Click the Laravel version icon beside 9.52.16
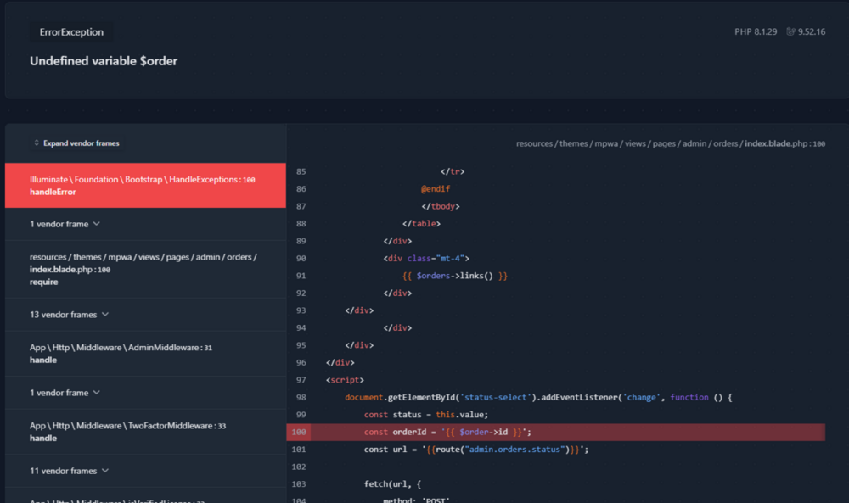The height and width of the screenshot is (503, 849). click(x=790, y=32)
